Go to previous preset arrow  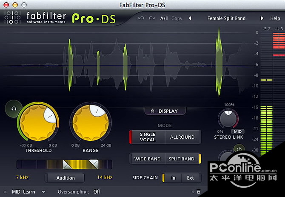pos(190,18)
